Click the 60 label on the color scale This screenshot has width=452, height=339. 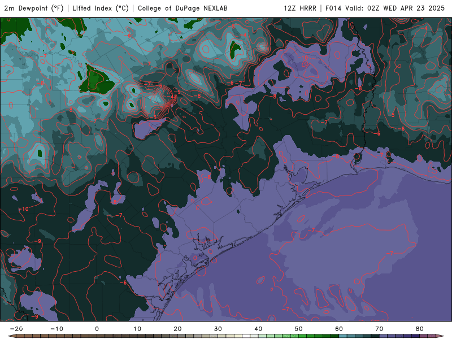coord(339,329)
